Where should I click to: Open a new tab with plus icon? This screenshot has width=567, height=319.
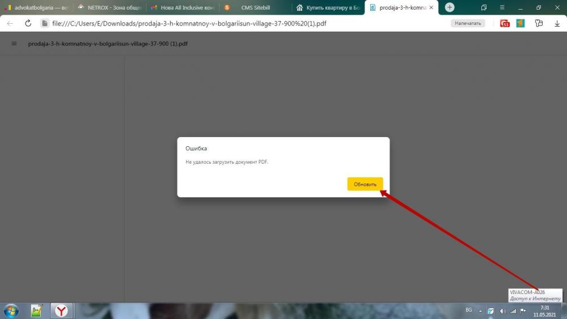(450, 7)
